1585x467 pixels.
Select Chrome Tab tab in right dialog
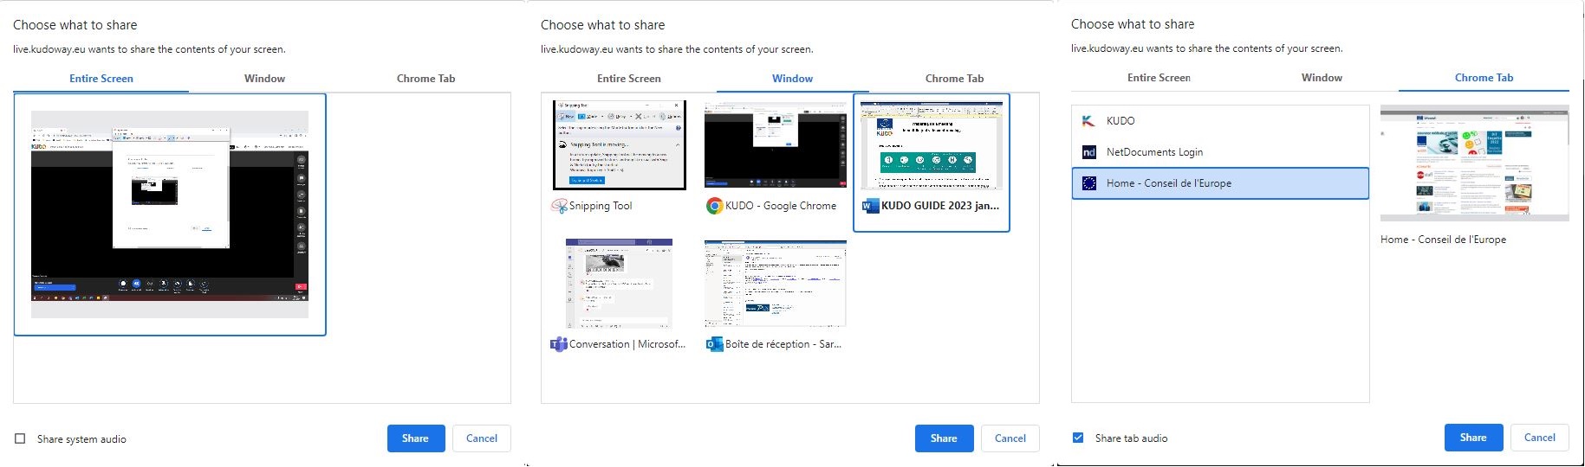pyautogui.click(x=1484, y=78)
